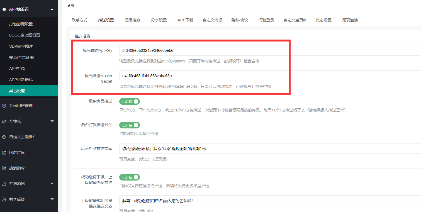Toggle the 成功邀请下级 push switch
Viewport: 421px width, 212px height.
(x=130, y=177)
